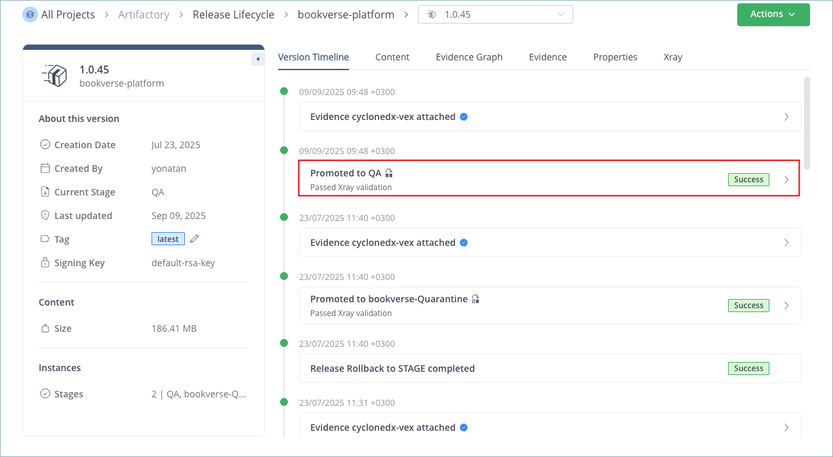Click timestamp '23/07/2025 11:31 +0300'
Viewport: 833px width, 457px height.
[347, 403]
